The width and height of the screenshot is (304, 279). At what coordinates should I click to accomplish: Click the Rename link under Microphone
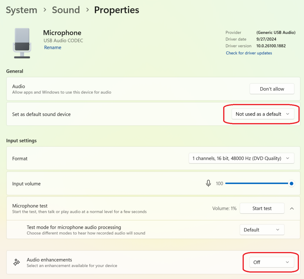[53, 47]
